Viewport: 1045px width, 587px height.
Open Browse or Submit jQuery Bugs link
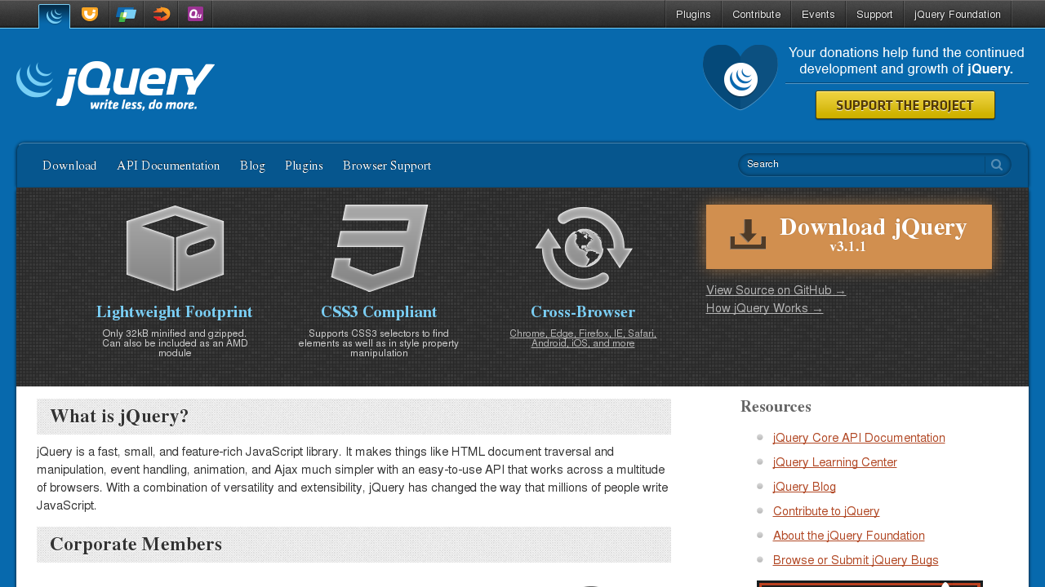click(856, 560)
